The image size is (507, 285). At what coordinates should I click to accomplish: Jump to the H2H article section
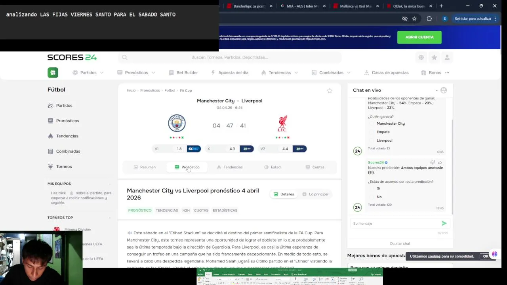[186, 211]
